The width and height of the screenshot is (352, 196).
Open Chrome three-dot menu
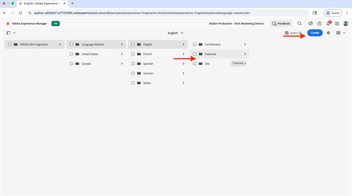click(x=347, y=13)
